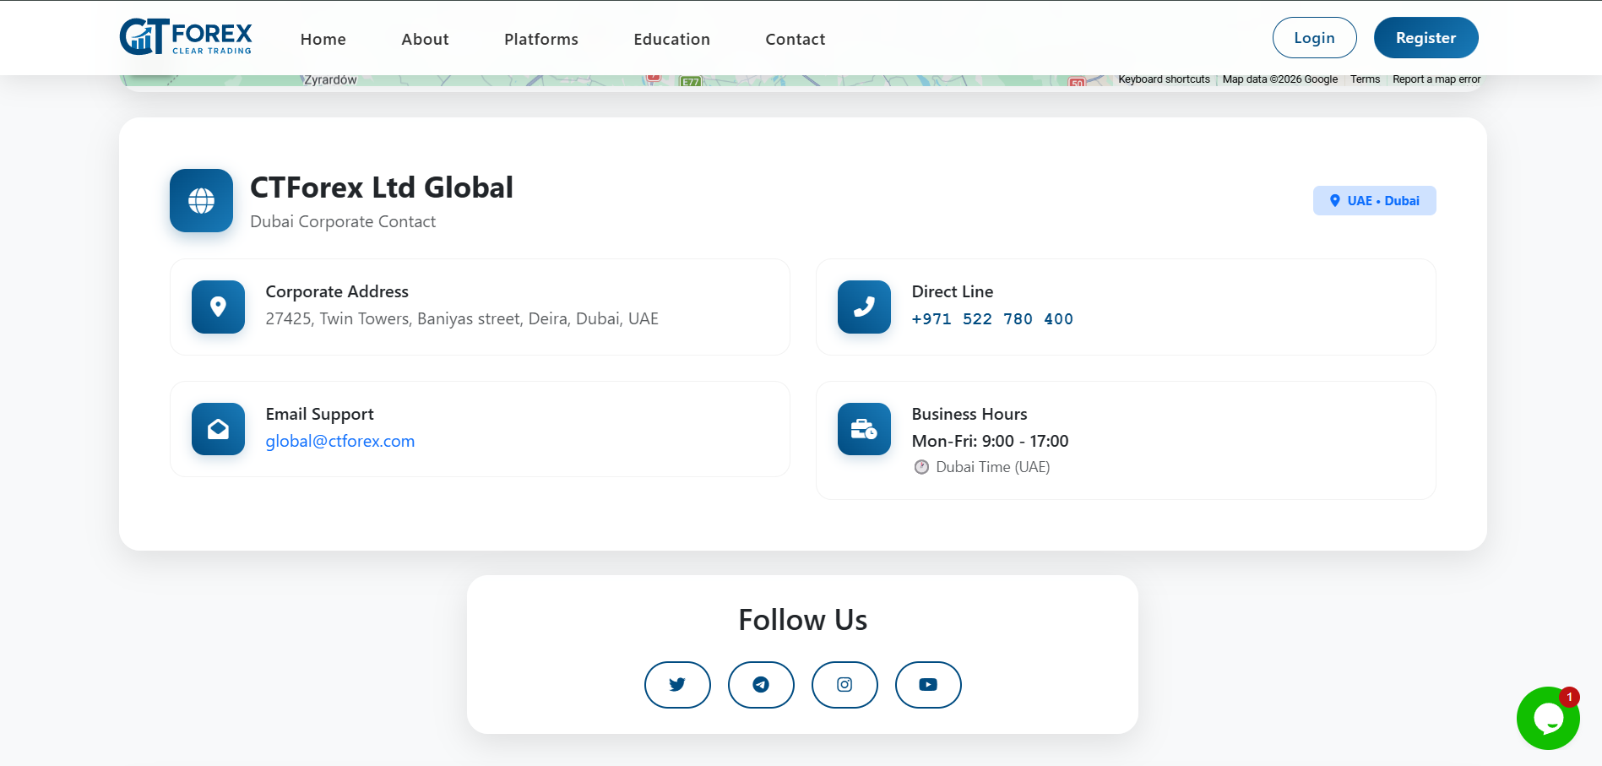This screenshot has height=766, width=1602.
Task: Click the corporate address text 27425, Twin Towers
Action: click(462, 319)
